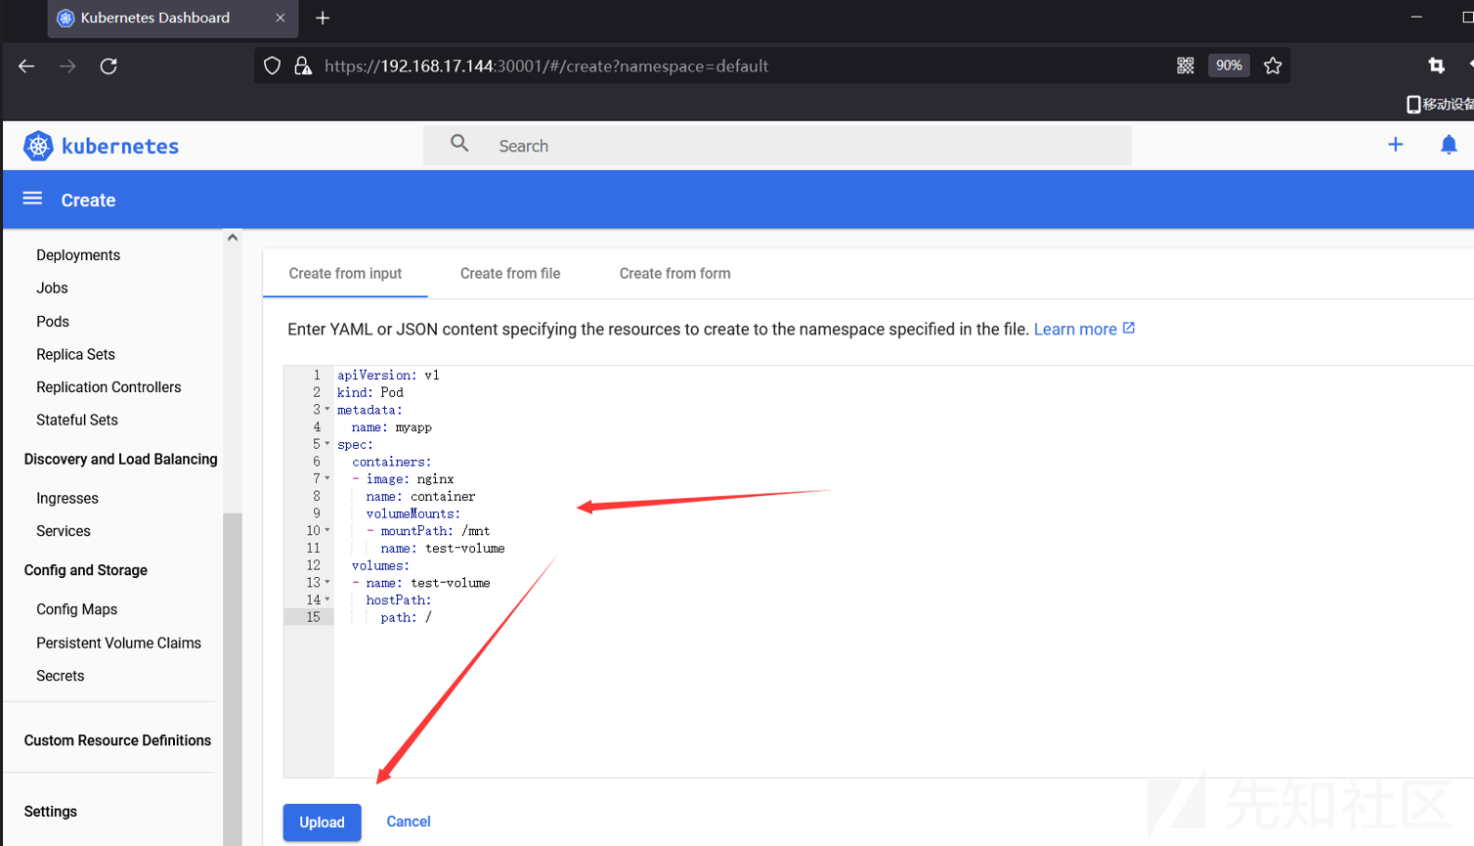Viewport: 1474px width, 846px height.
Task: Click the search magnifier icon
Action: 459,144
